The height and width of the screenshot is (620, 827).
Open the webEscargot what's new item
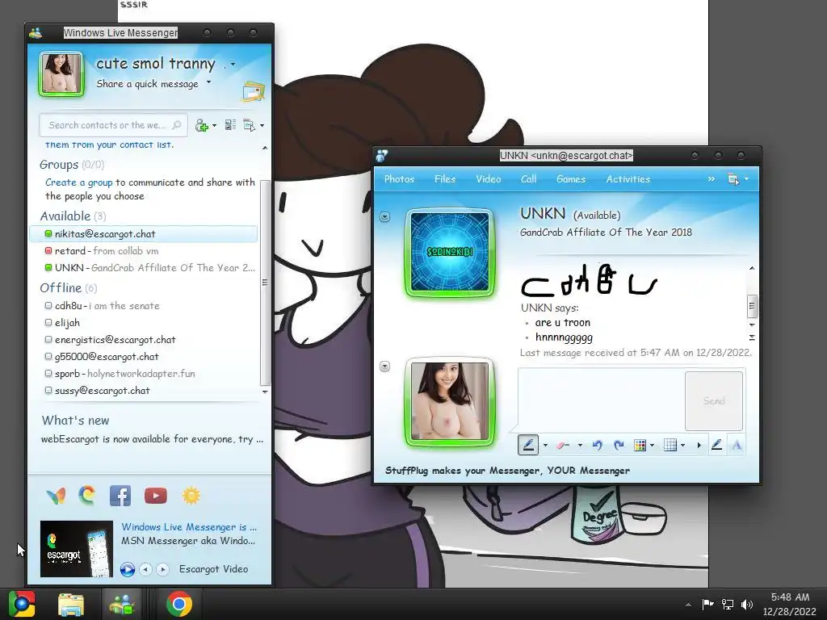[152, 439]
